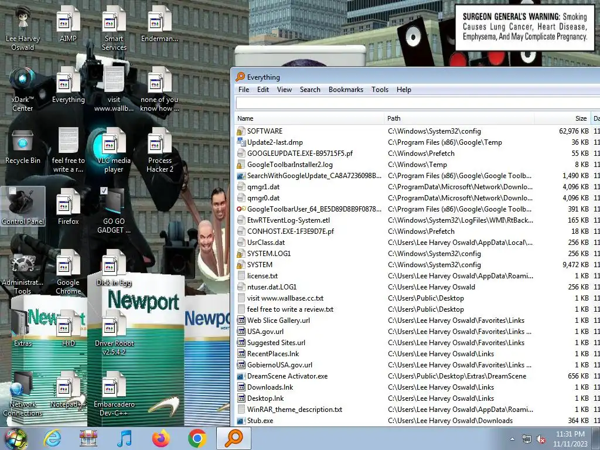Sort results by the Path column header
The image size is (600, 450).
click(459, 118)
